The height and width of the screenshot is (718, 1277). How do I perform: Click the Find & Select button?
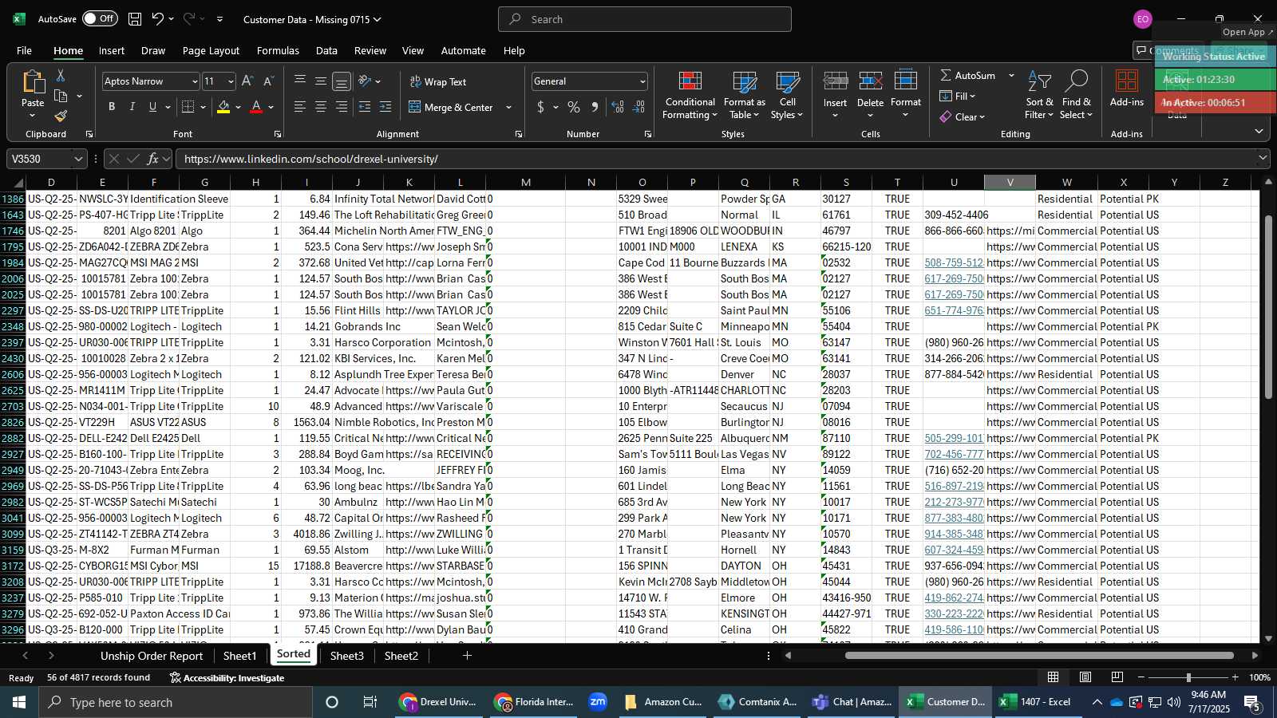[x=1076, y=96]
